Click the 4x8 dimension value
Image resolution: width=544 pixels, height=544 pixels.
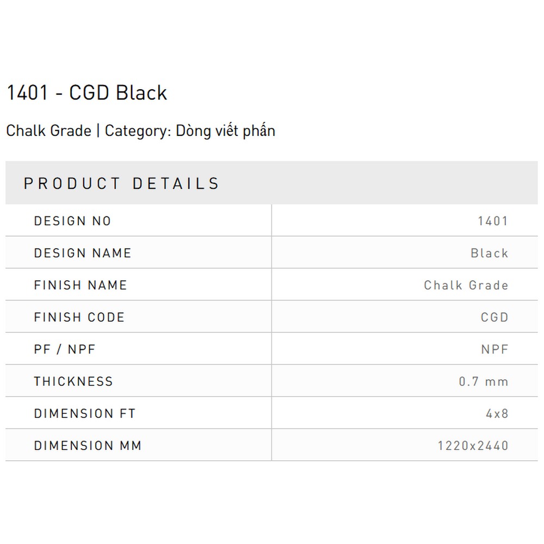tap(497, 413)
